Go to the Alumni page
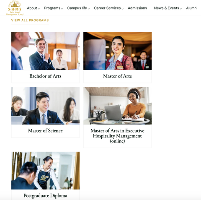201x200 pixels. [192, 8]
